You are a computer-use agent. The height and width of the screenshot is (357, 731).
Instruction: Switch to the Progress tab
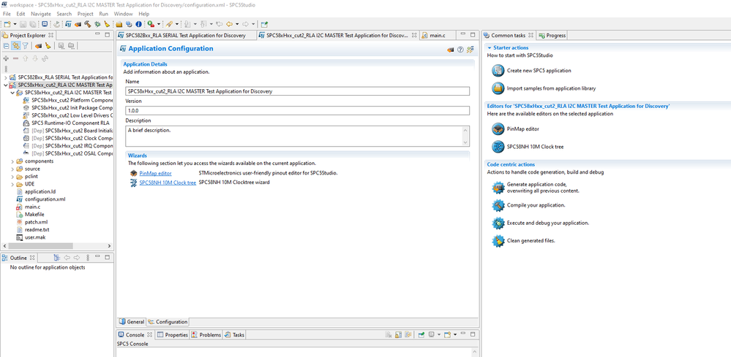pos(552,35)
